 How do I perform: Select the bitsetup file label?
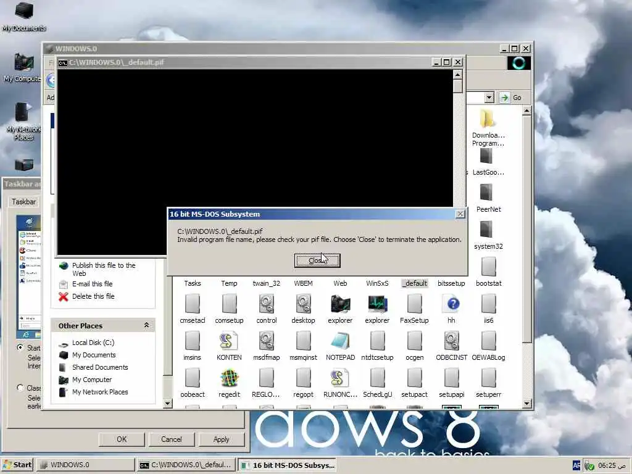(x=451, y=283)
